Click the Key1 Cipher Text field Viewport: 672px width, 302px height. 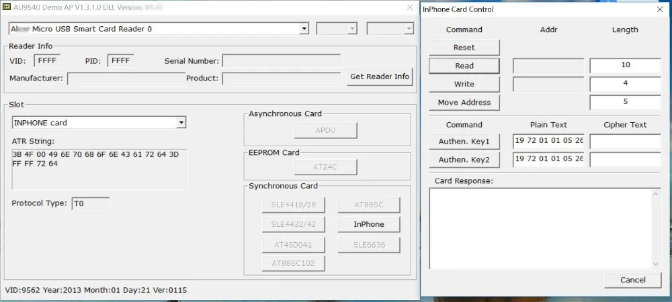[625, 142]
